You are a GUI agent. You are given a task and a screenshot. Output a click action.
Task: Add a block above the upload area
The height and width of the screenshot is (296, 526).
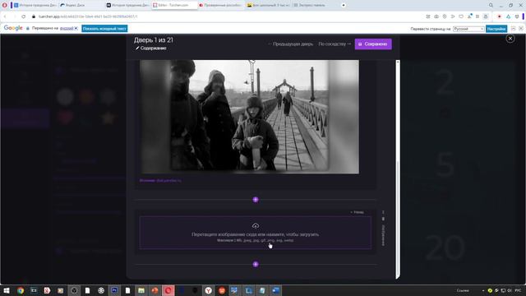(x=256, y=200)
